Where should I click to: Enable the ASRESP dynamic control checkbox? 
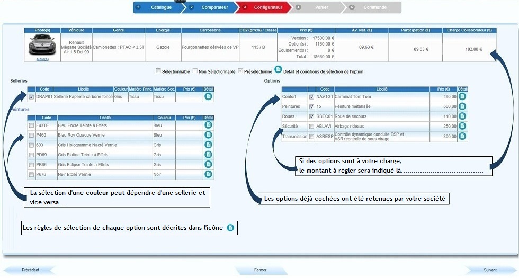(311, 137)
